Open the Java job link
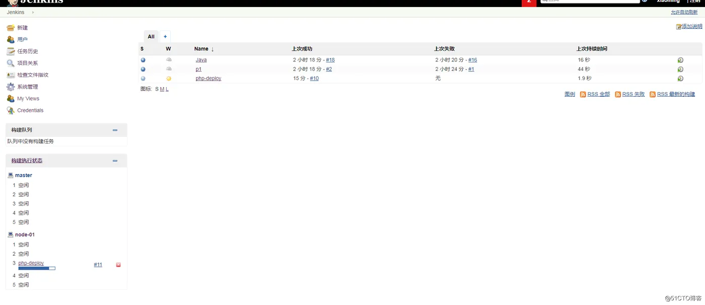 (201, 60)
